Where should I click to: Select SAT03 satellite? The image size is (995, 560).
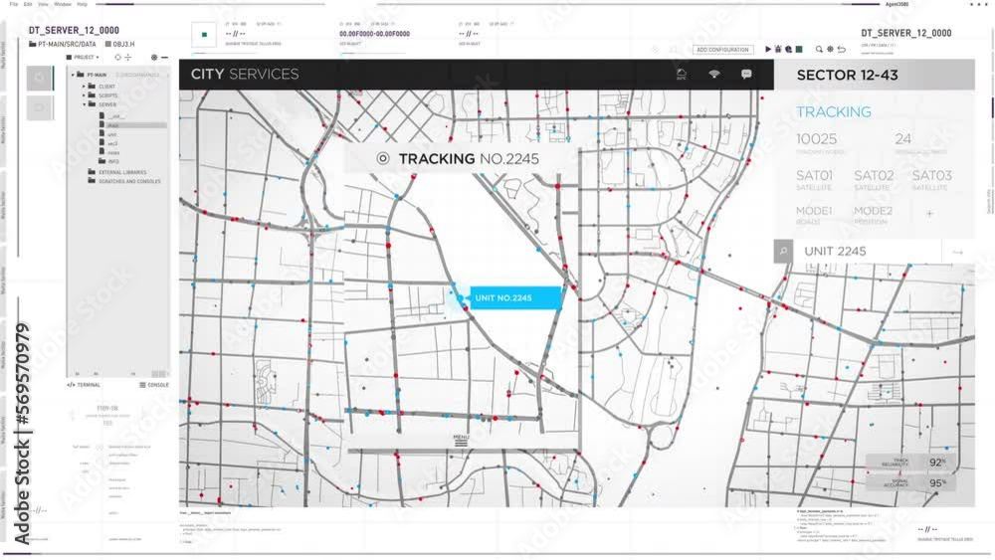(x=932, y=179)
